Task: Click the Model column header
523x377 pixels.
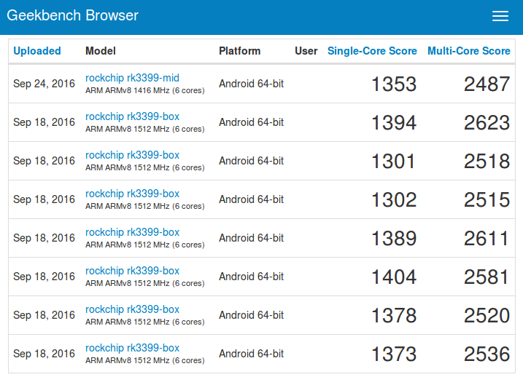Action: [101, 51]
